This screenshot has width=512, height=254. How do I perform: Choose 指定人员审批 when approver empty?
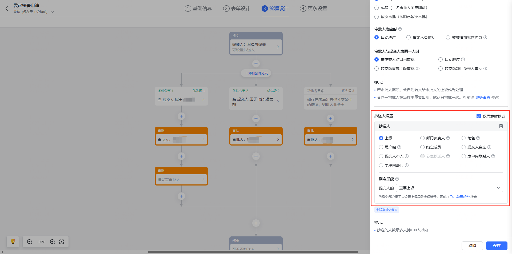[409, 37]
